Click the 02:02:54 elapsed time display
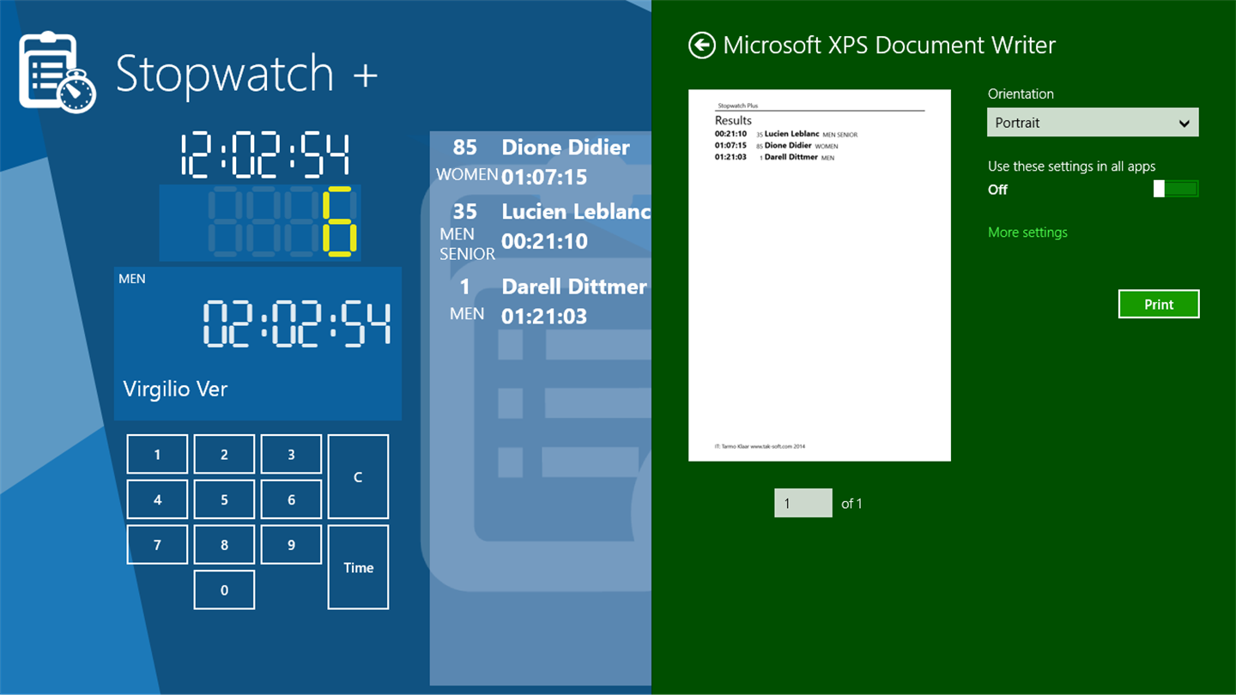Screen dimensions: 1236x695 (296, 324)
